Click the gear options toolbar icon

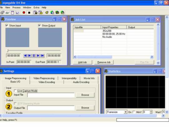[x=47, y=12]
